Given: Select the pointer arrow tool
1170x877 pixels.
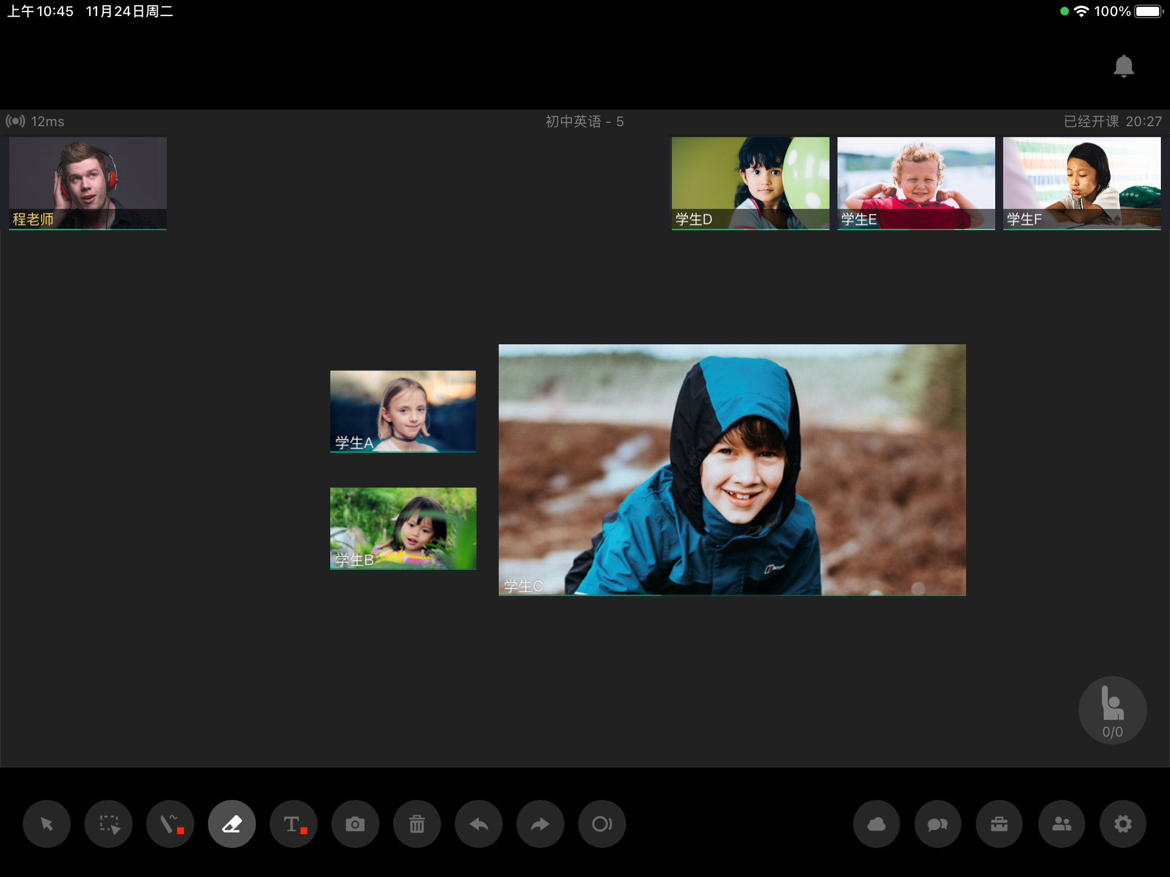Looking at the screenshot, I should point(47,824).
